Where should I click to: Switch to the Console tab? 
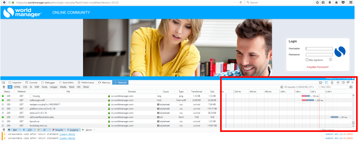32,82
